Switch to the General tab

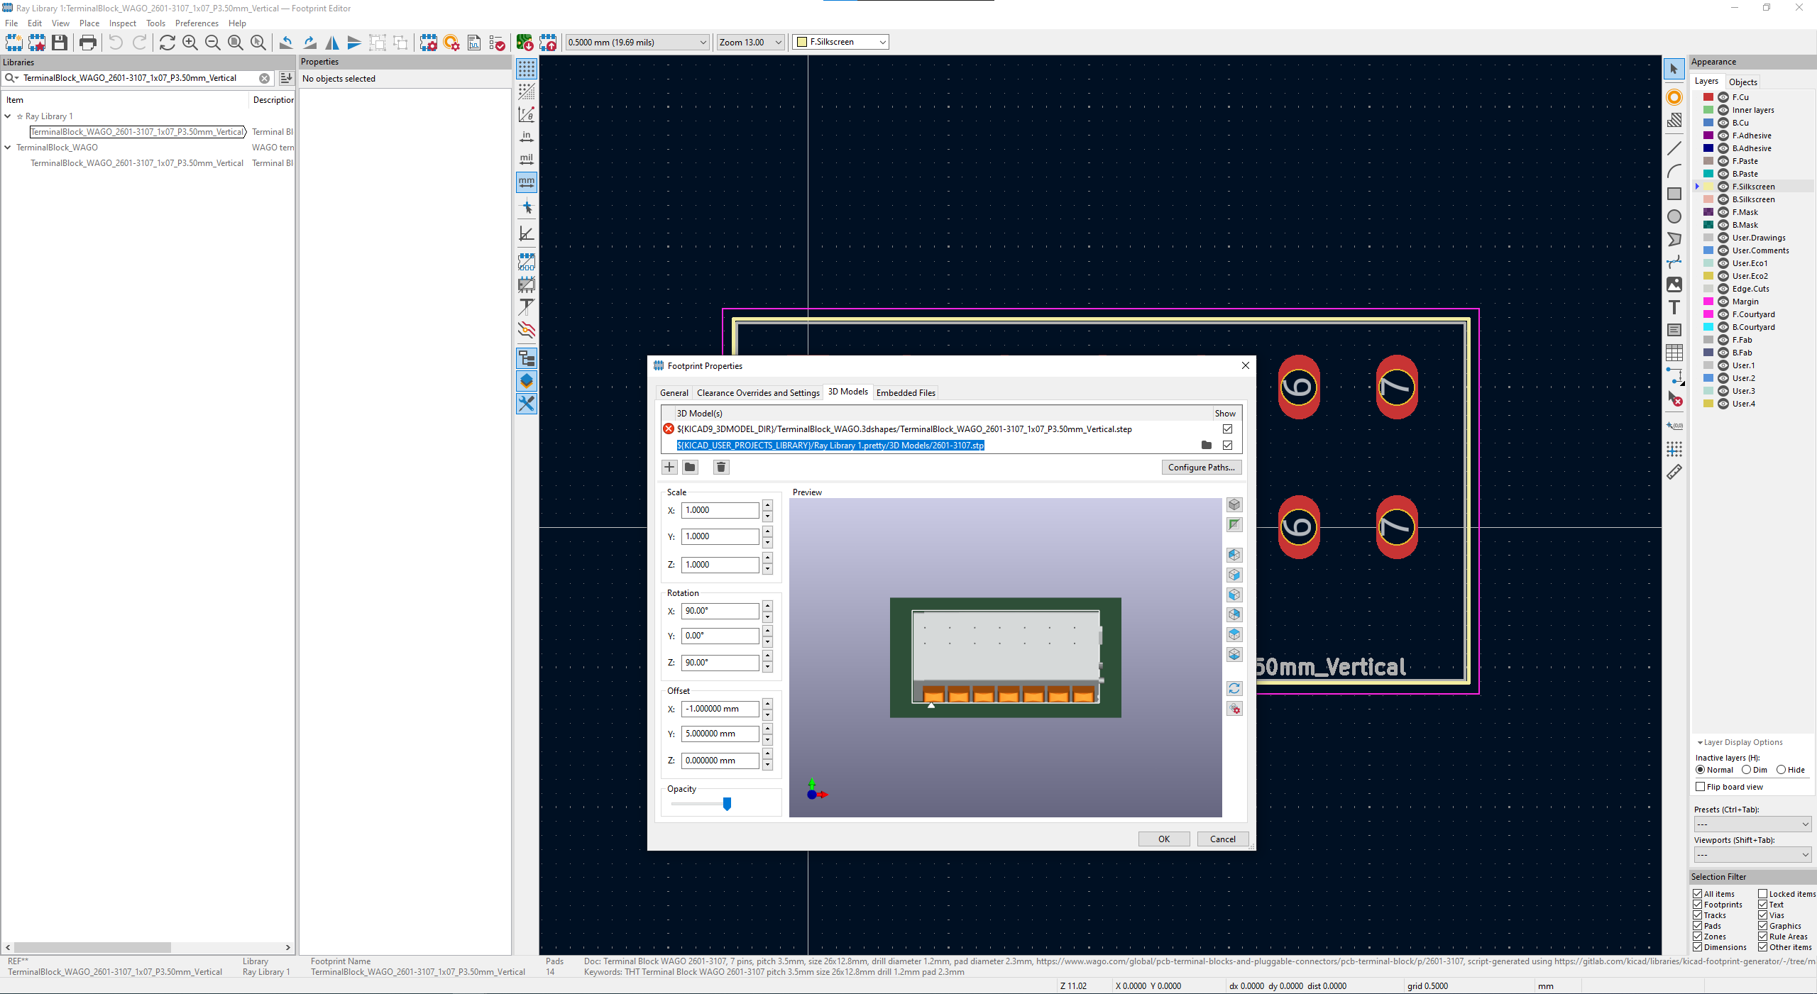[x=674, y=392]
